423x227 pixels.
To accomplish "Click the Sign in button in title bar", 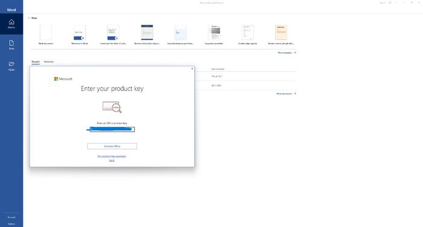I will pyautogui.click(x=383, y=2).
